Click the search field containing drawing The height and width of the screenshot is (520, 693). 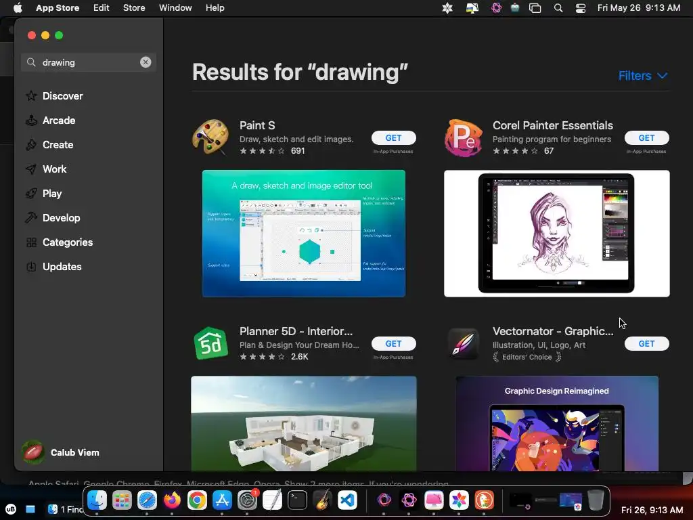pyautogui.click(x=89, y=62)
